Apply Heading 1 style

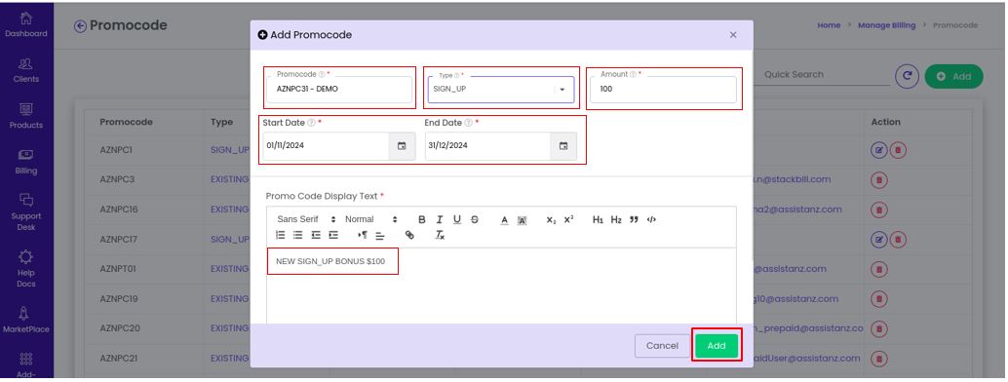pyautogui.click(x=598, y=220)
